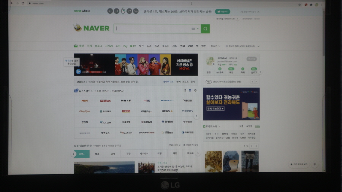Click the 전북 귀농하기 ad button
Image resolution: width=342 pixels, height=192 pixels.
(x=215, y=108)
